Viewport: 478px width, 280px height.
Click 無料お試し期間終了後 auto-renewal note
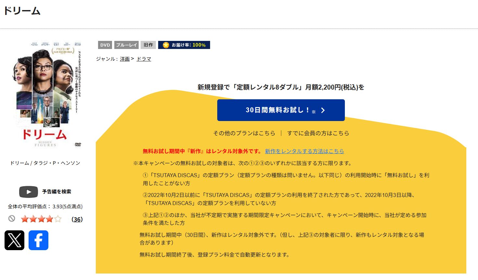pos(215,255)
